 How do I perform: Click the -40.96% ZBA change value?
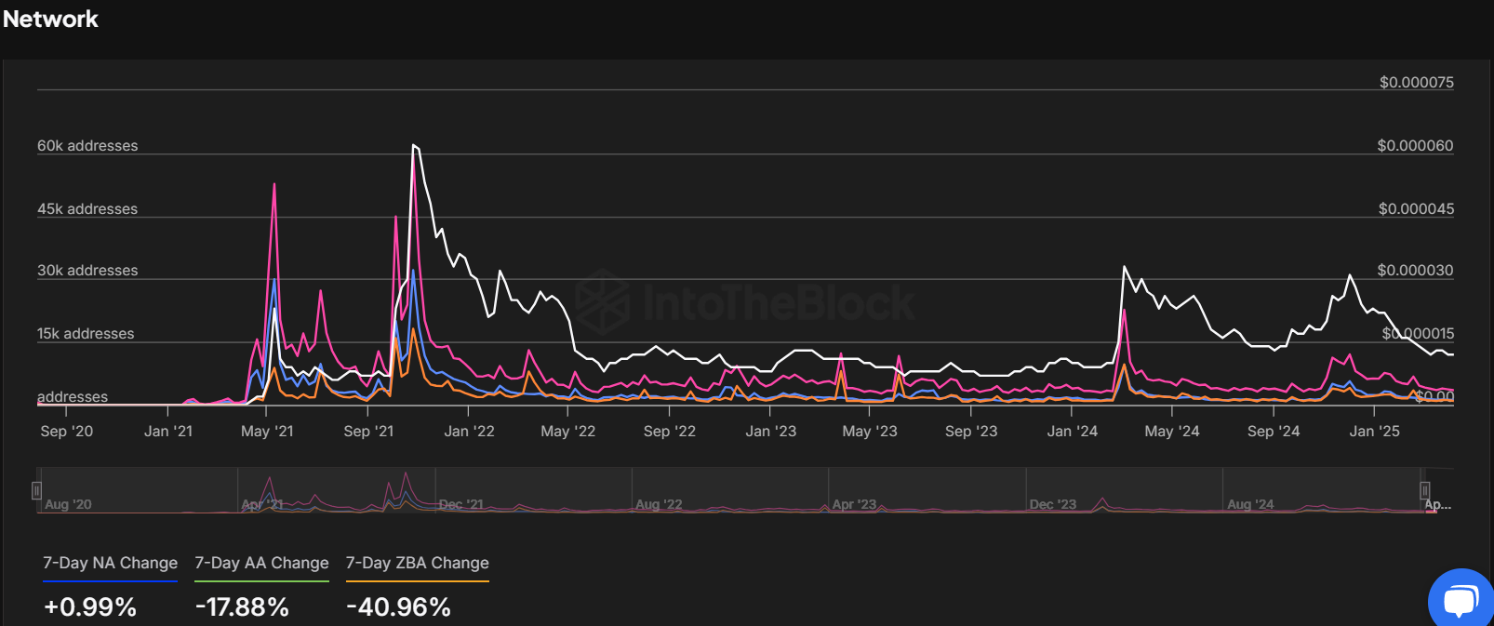(398, 607)
